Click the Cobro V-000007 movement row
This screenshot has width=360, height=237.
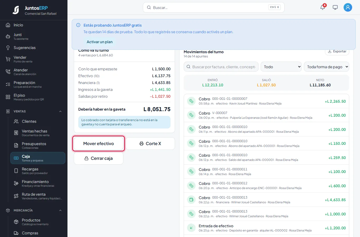click(266, 115)
